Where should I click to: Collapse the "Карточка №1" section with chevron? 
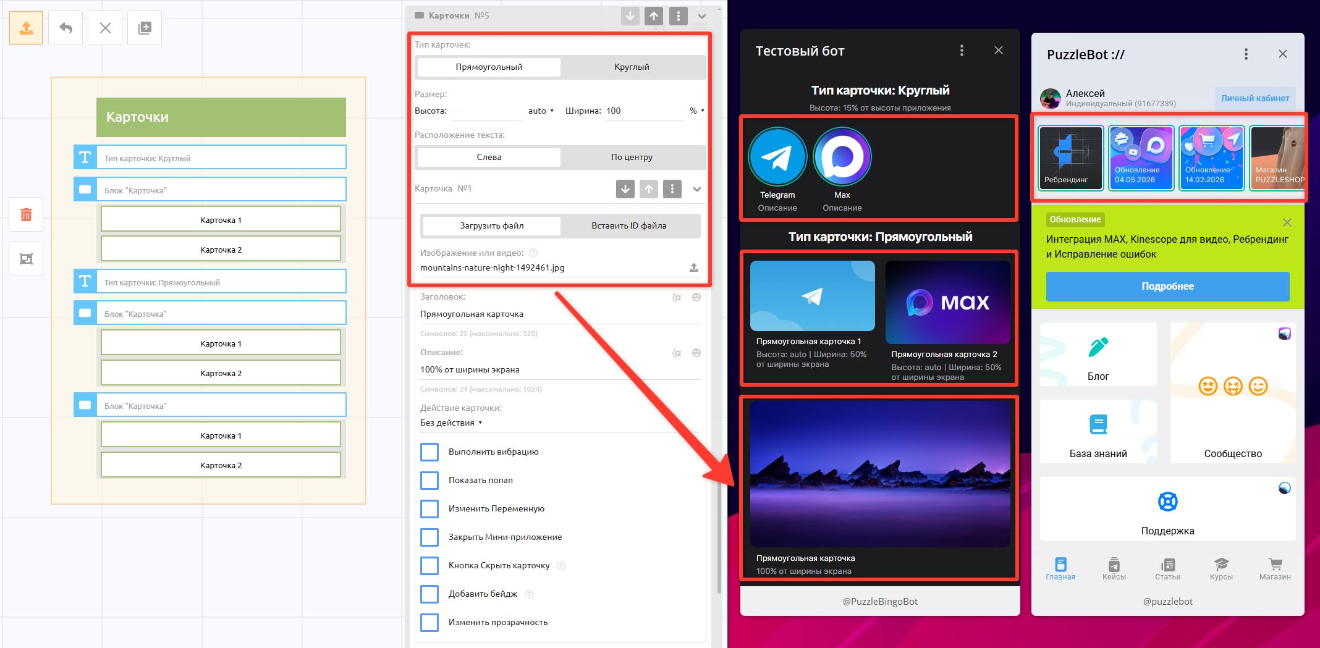[x=697, y=189]
